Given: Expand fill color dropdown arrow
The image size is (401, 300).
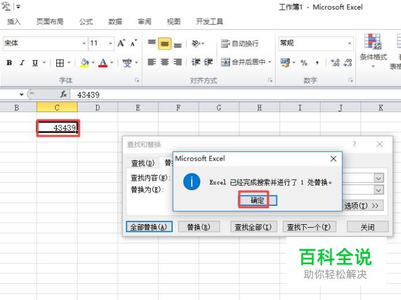Looking at the screenshot, I should (x=93, y=62).
